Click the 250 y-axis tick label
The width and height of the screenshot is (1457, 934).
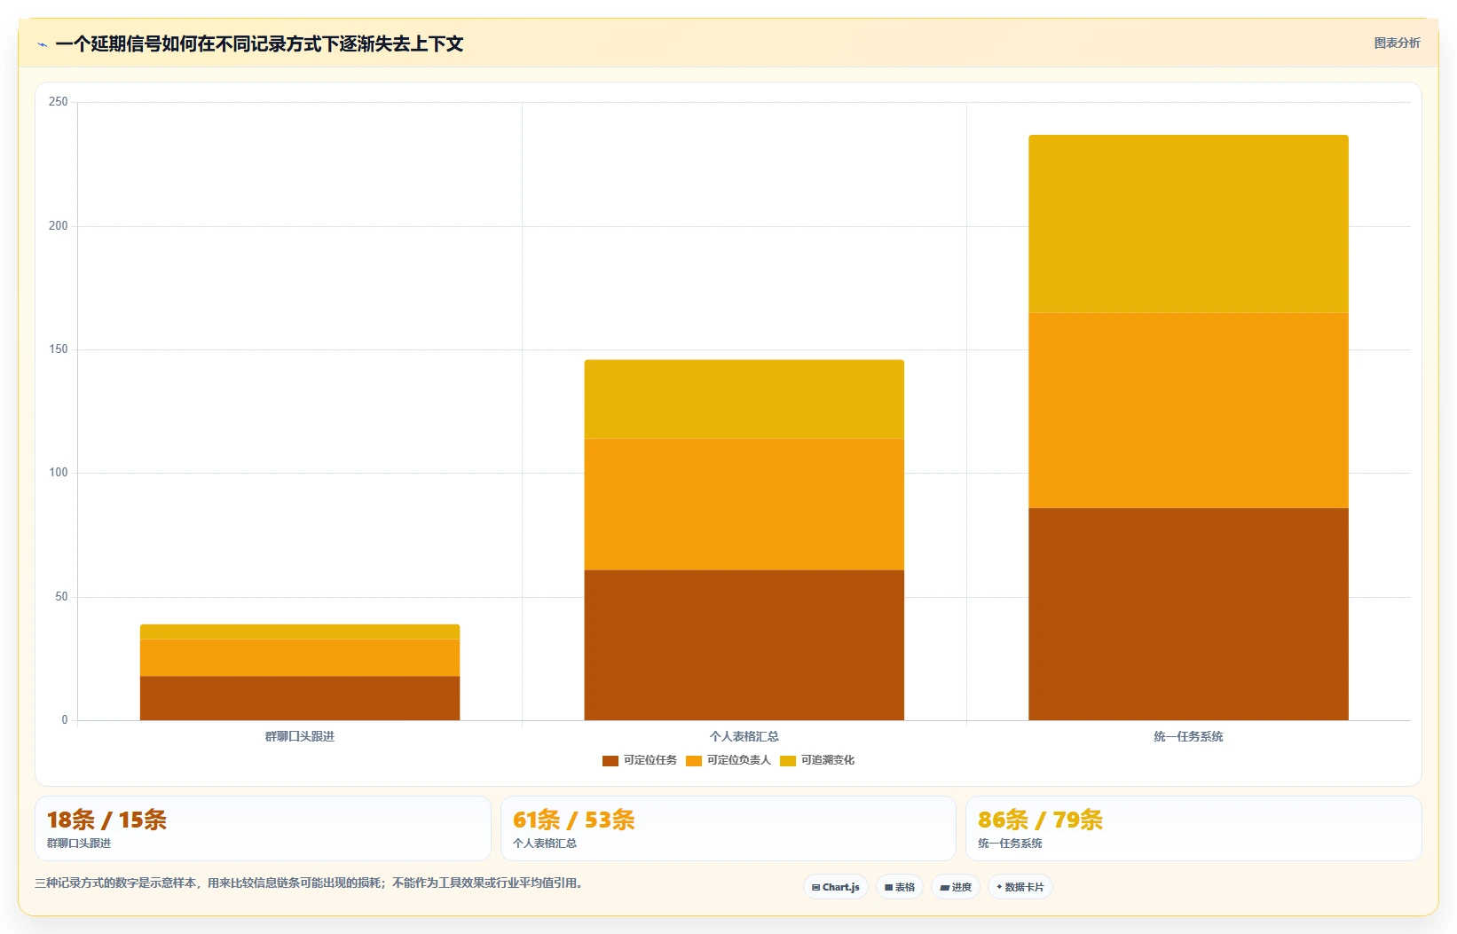point(59,102)
